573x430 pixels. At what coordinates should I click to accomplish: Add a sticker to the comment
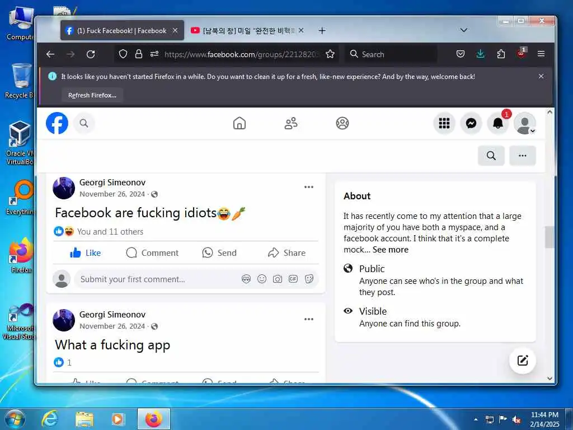point(309,279)
